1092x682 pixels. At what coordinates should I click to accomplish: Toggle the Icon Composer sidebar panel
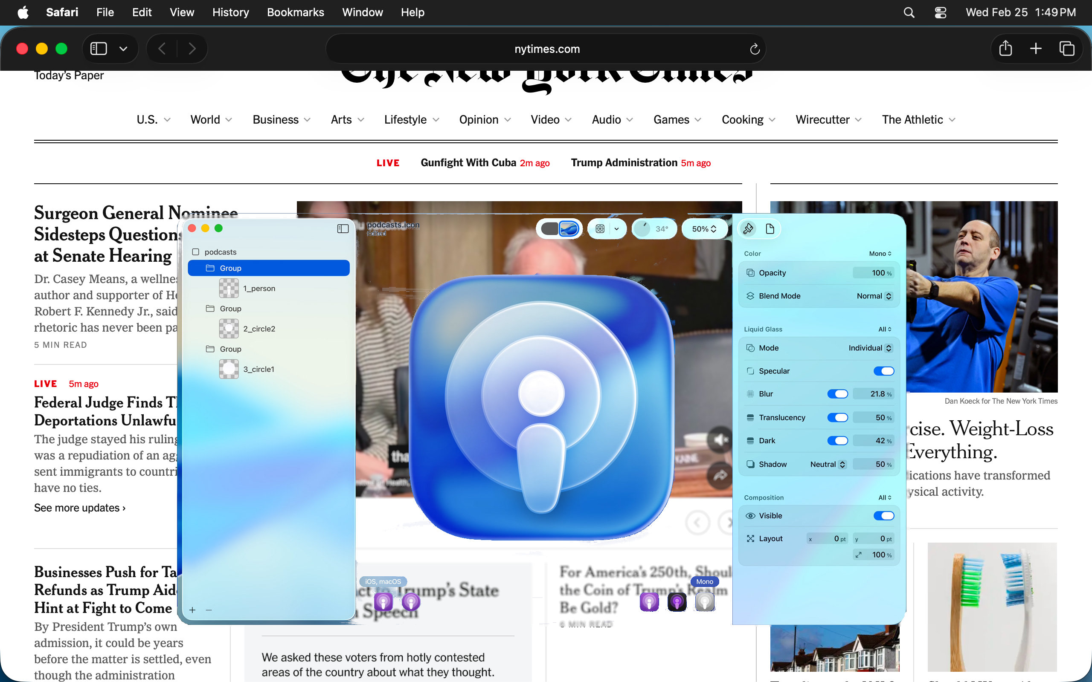click(x=343, y=229)
